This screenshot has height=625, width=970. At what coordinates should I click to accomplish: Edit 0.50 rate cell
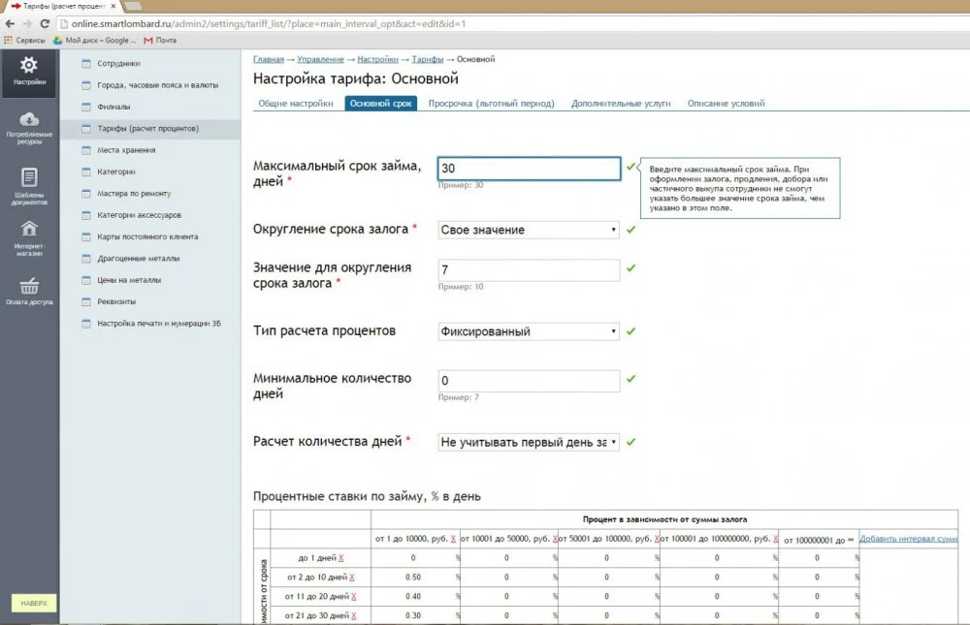[x=413, y=577]
